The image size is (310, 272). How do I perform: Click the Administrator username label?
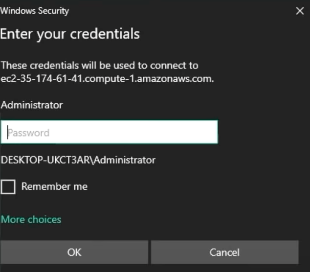tap(32, 105)
